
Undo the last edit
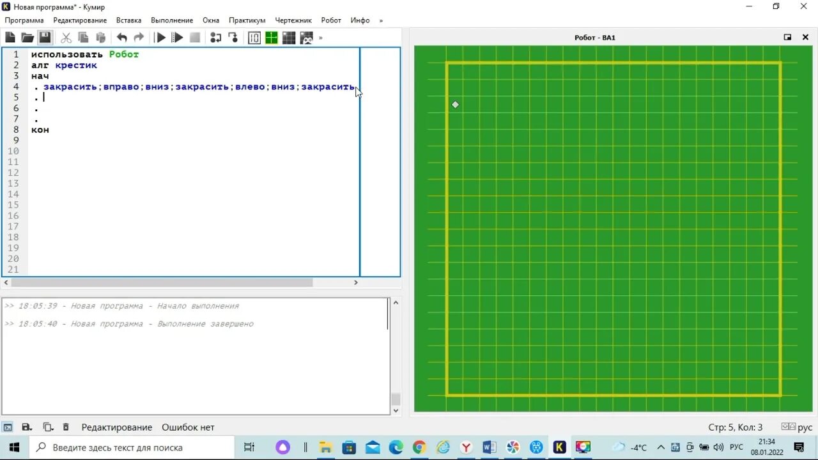tap(121, 38)
